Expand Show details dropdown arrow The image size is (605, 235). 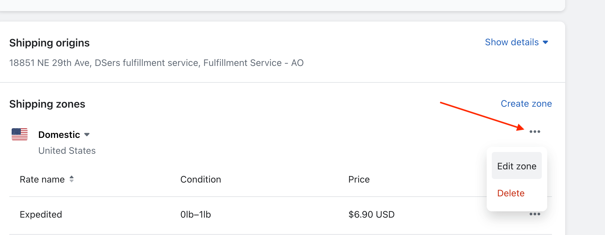click(545, 42)
